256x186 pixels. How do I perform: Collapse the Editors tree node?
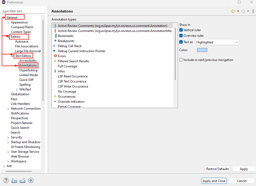pyautogui.click(x=8, y=37)
